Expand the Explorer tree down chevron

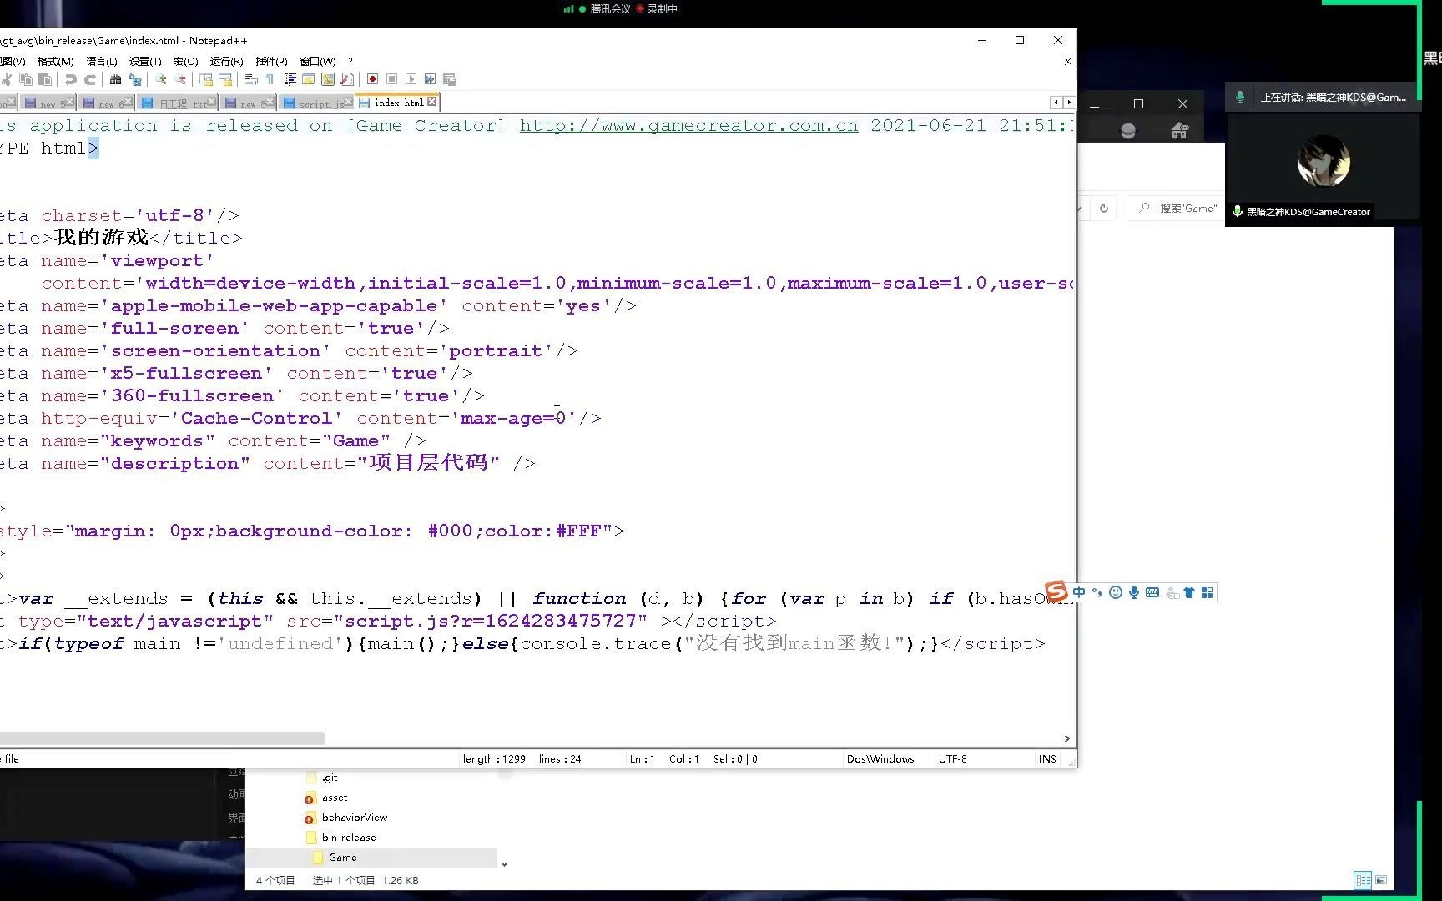[x=504, y=863]
